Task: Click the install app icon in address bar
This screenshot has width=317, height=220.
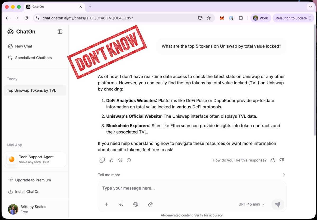Action: (200, 18)
